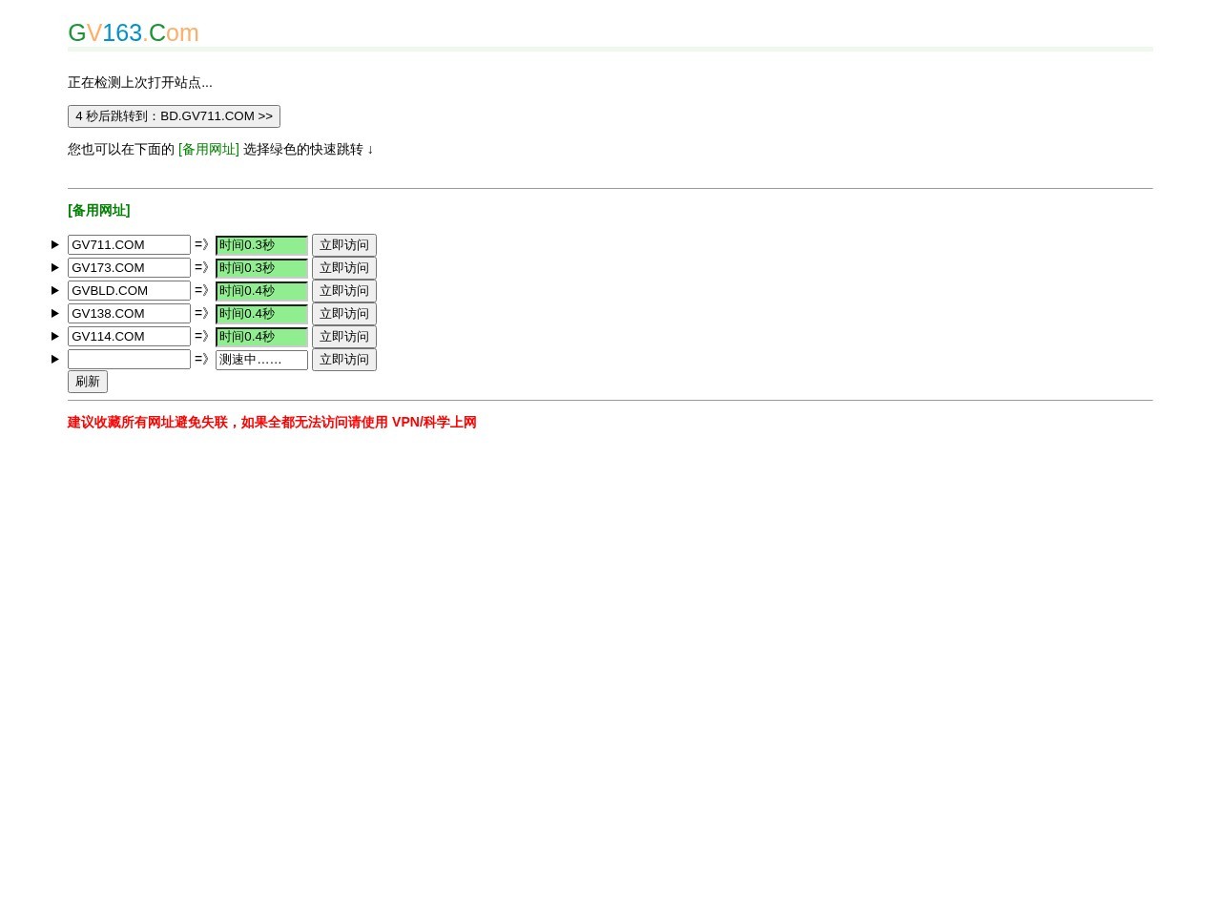1221x916 pixels.
Task: Click the empty address field in last row
Action: (x=129, y=360)
